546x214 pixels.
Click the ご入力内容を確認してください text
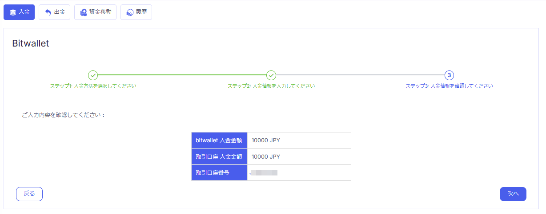(63, 115)
